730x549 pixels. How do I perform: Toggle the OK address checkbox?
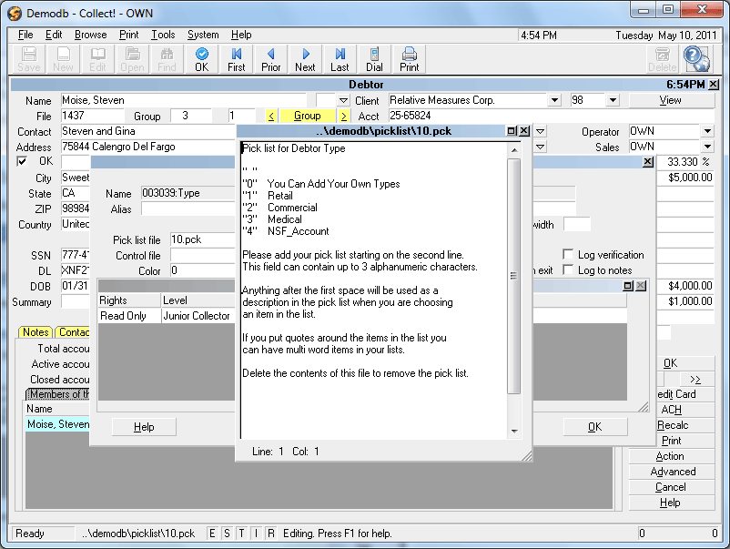click(22, 161)
